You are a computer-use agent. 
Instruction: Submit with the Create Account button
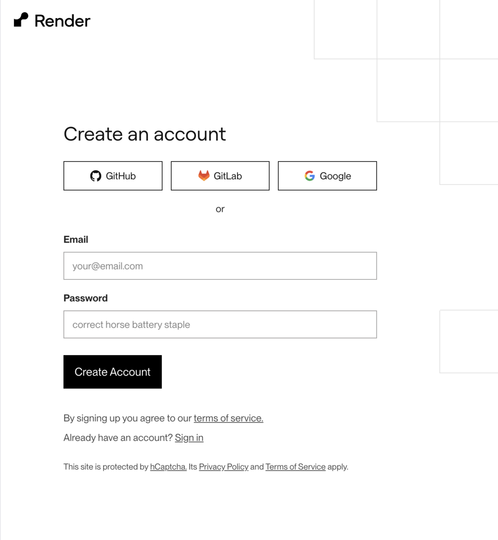tap(112, 372)
